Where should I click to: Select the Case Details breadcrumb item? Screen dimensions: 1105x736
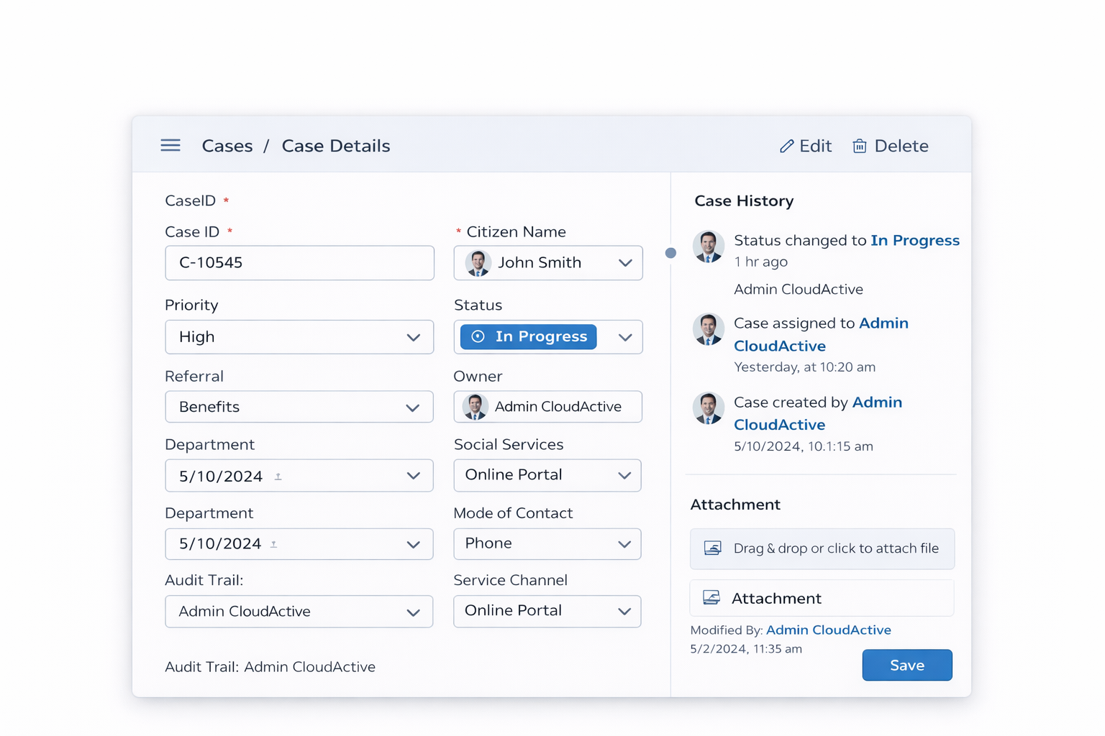(335, 146)
